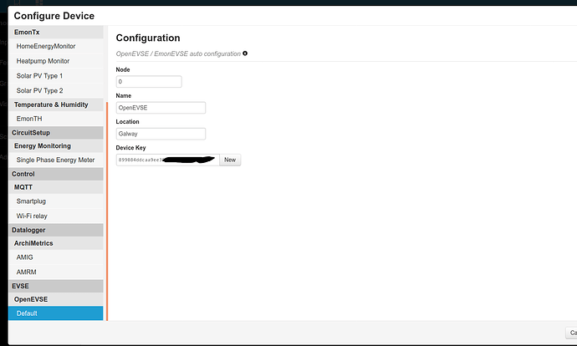The height and width of the screenshot is (346, 577).
Task: Toggle the CircuitSetup category
Action: click(56, 133)
